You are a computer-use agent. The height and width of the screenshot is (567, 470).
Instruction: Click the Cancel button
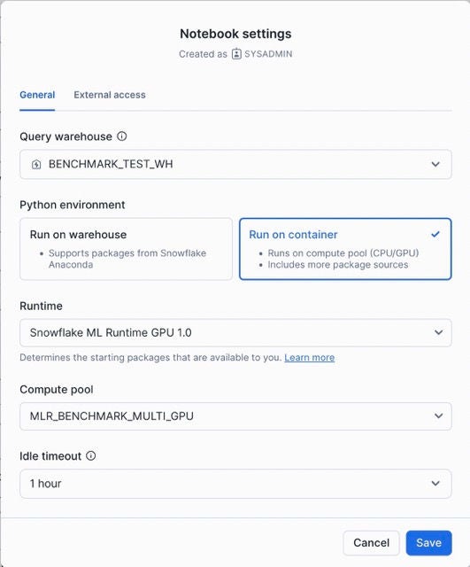click(x=371, y=543)
